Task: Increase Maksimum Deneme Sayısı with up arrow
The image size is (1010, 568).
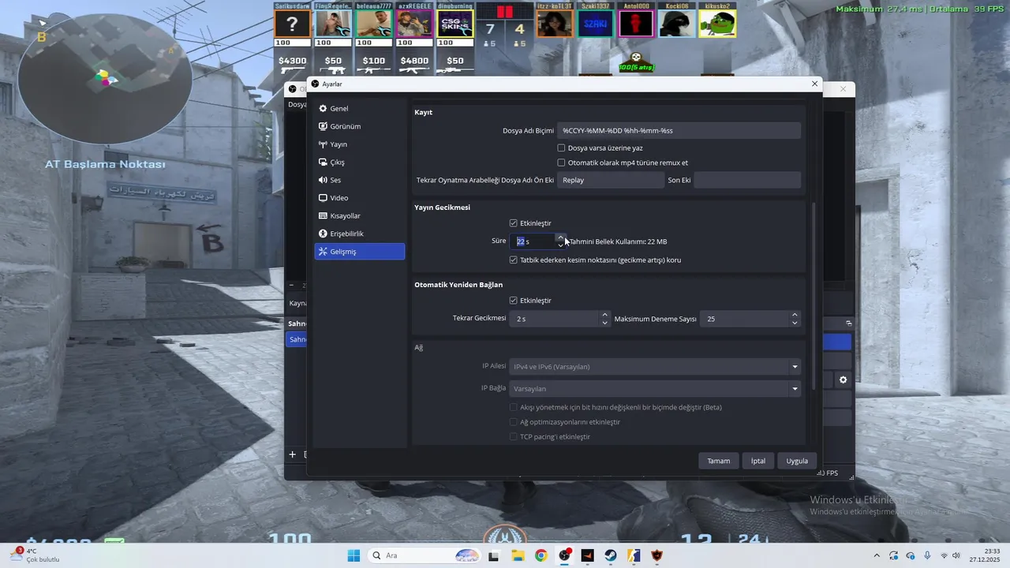Action: [x=795, y=315]
